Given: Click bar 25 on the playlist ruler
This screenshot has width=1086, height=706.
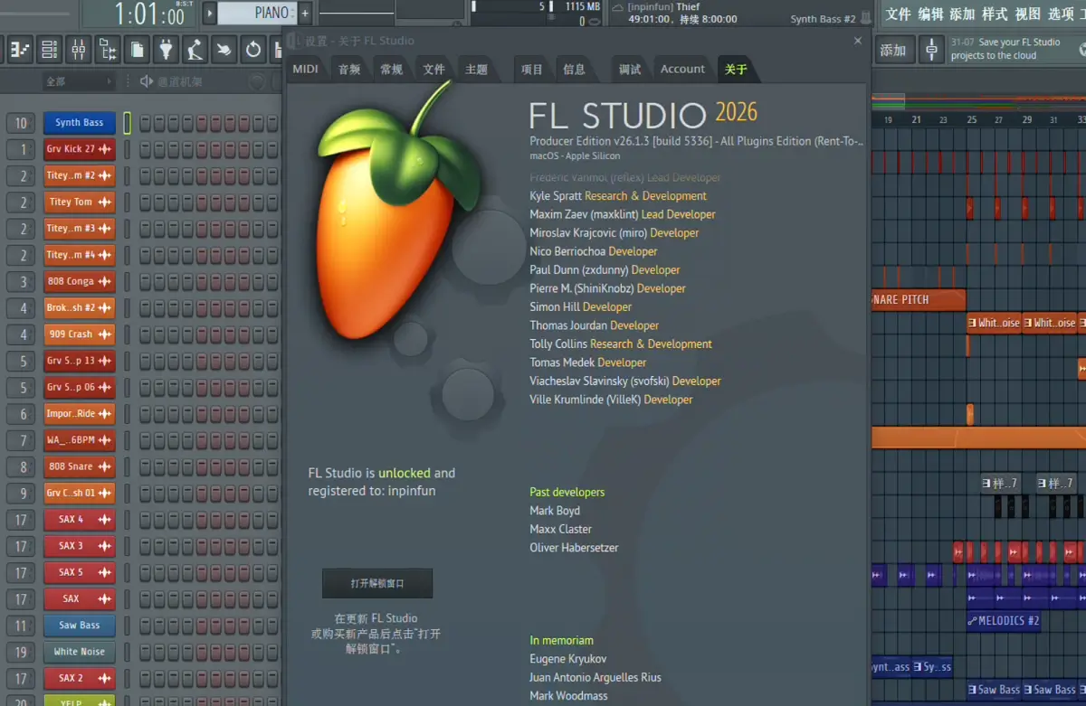Looking at the screenshot, I should click(x=972, y=119).
